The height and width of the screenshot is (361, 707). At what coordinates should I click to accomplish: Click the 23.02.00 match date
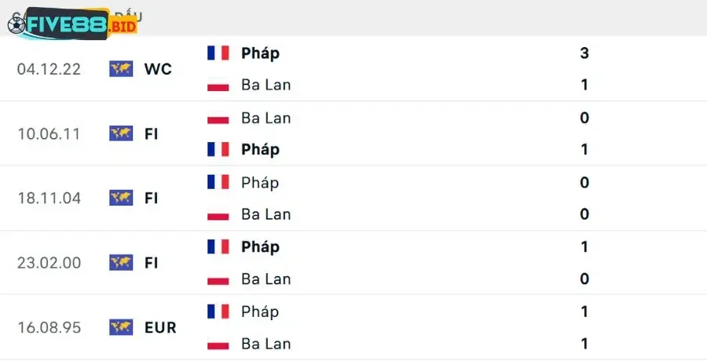point(49,262)
